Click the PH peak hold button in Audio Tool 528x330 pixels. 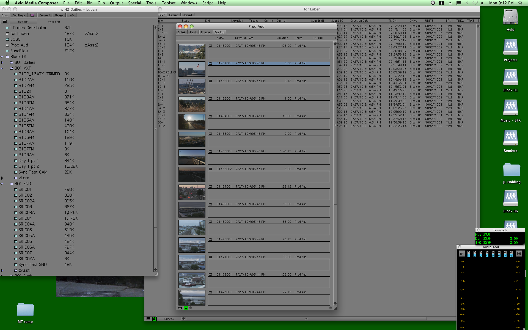coord(519,254)
